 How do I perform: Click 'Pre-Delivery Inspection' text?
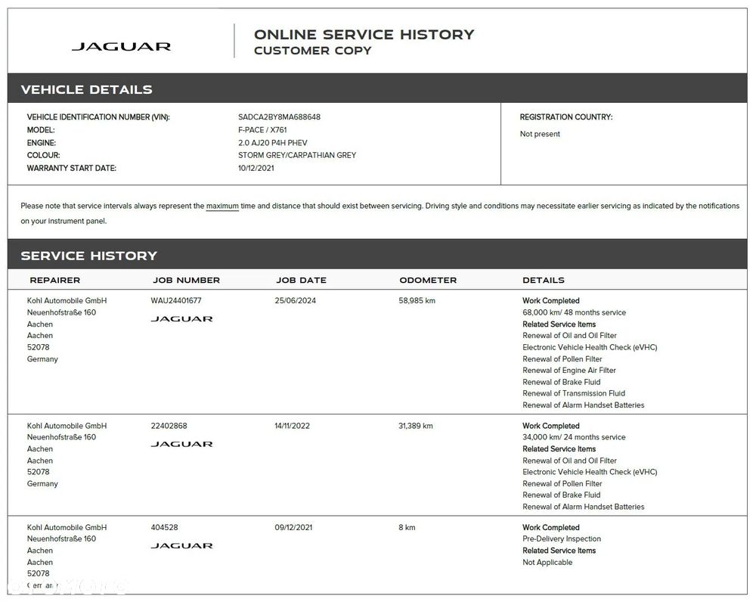click(x=562, y=539)
